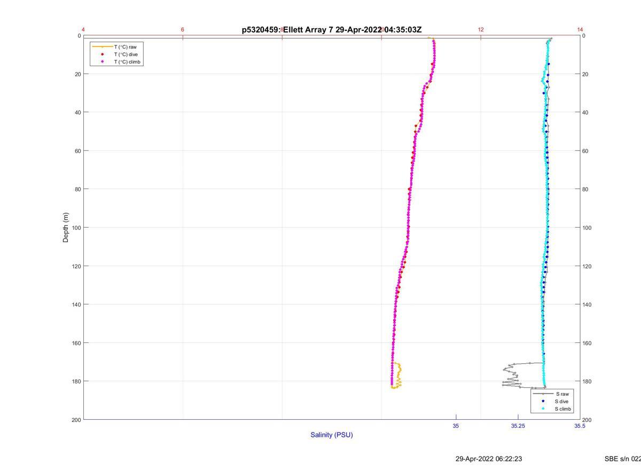Select the 'T (°C) dive' legend entry
Viewport: 641px width, 472px height.
point(126,54)
